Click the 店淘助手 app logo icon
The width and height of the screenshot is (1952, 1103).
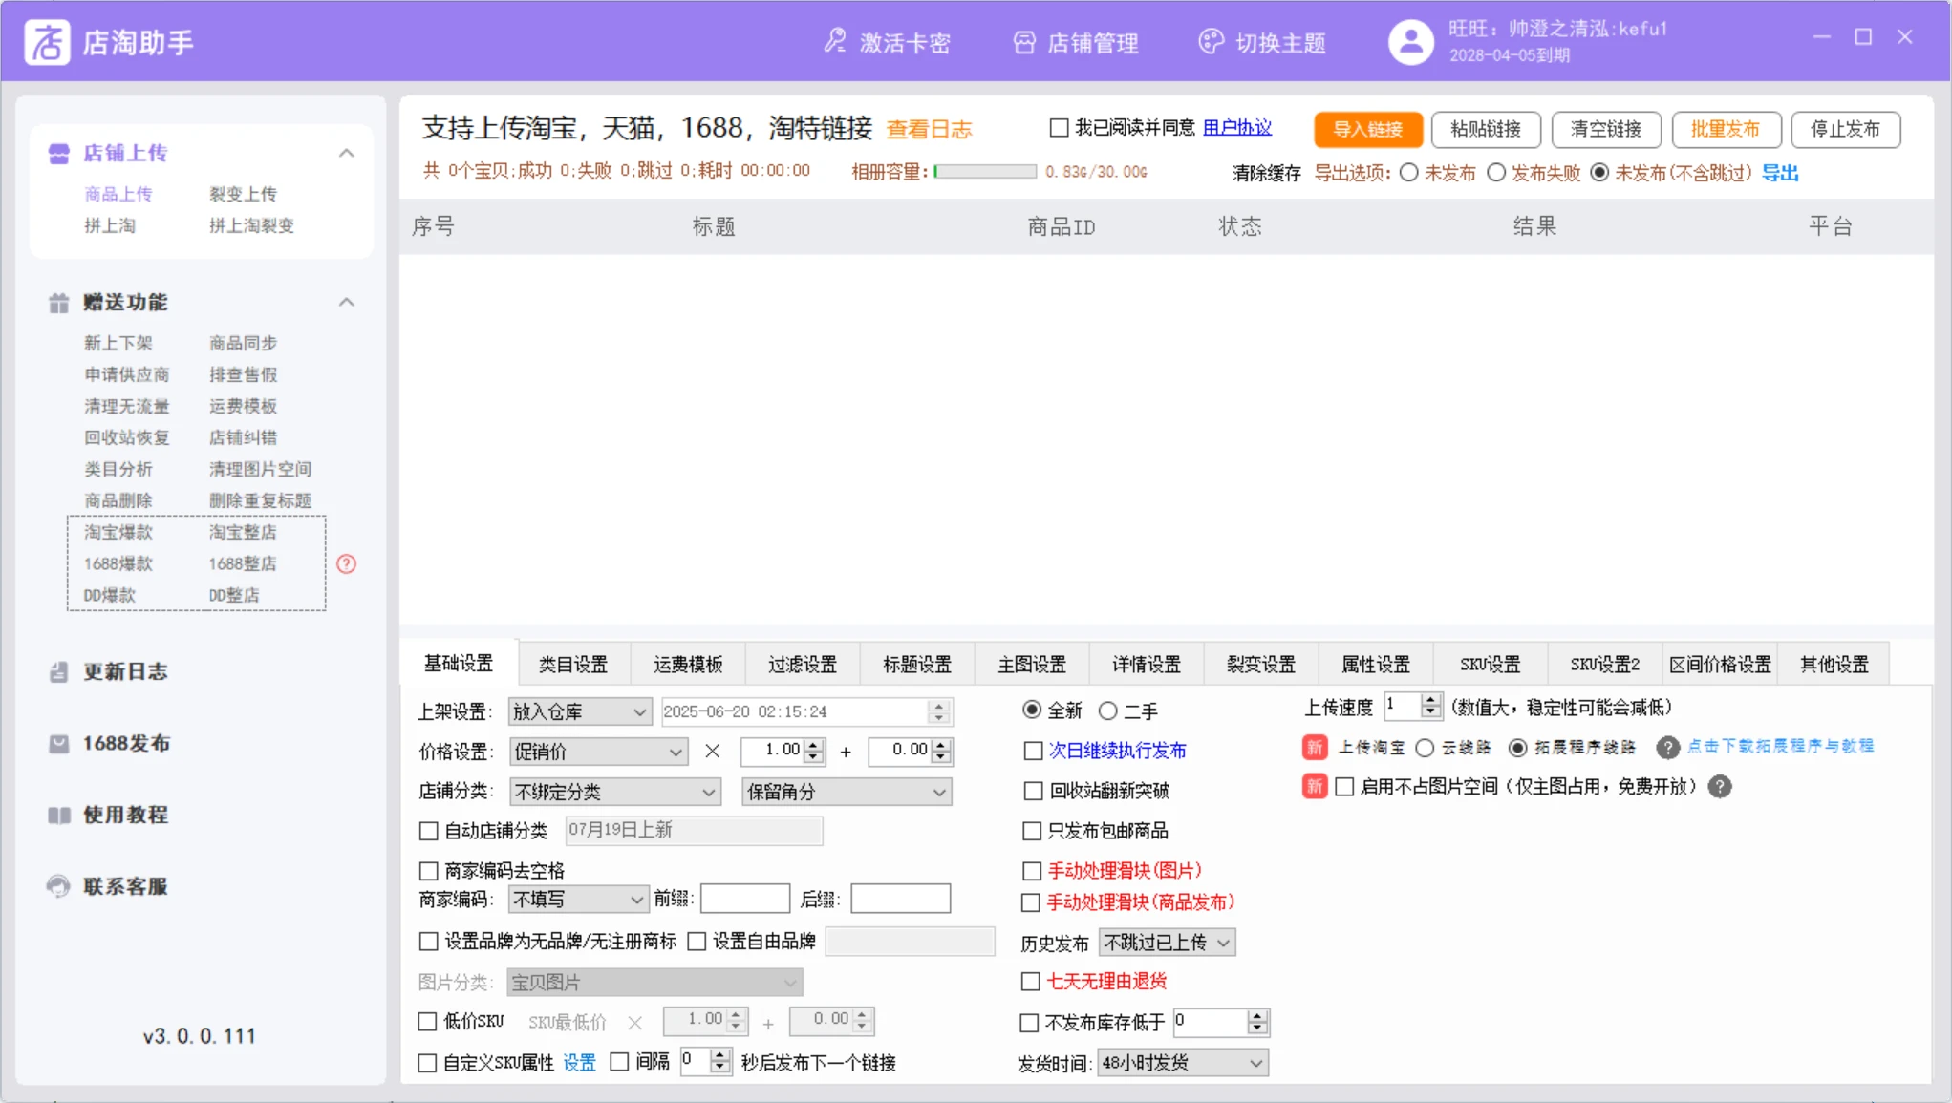47,42
